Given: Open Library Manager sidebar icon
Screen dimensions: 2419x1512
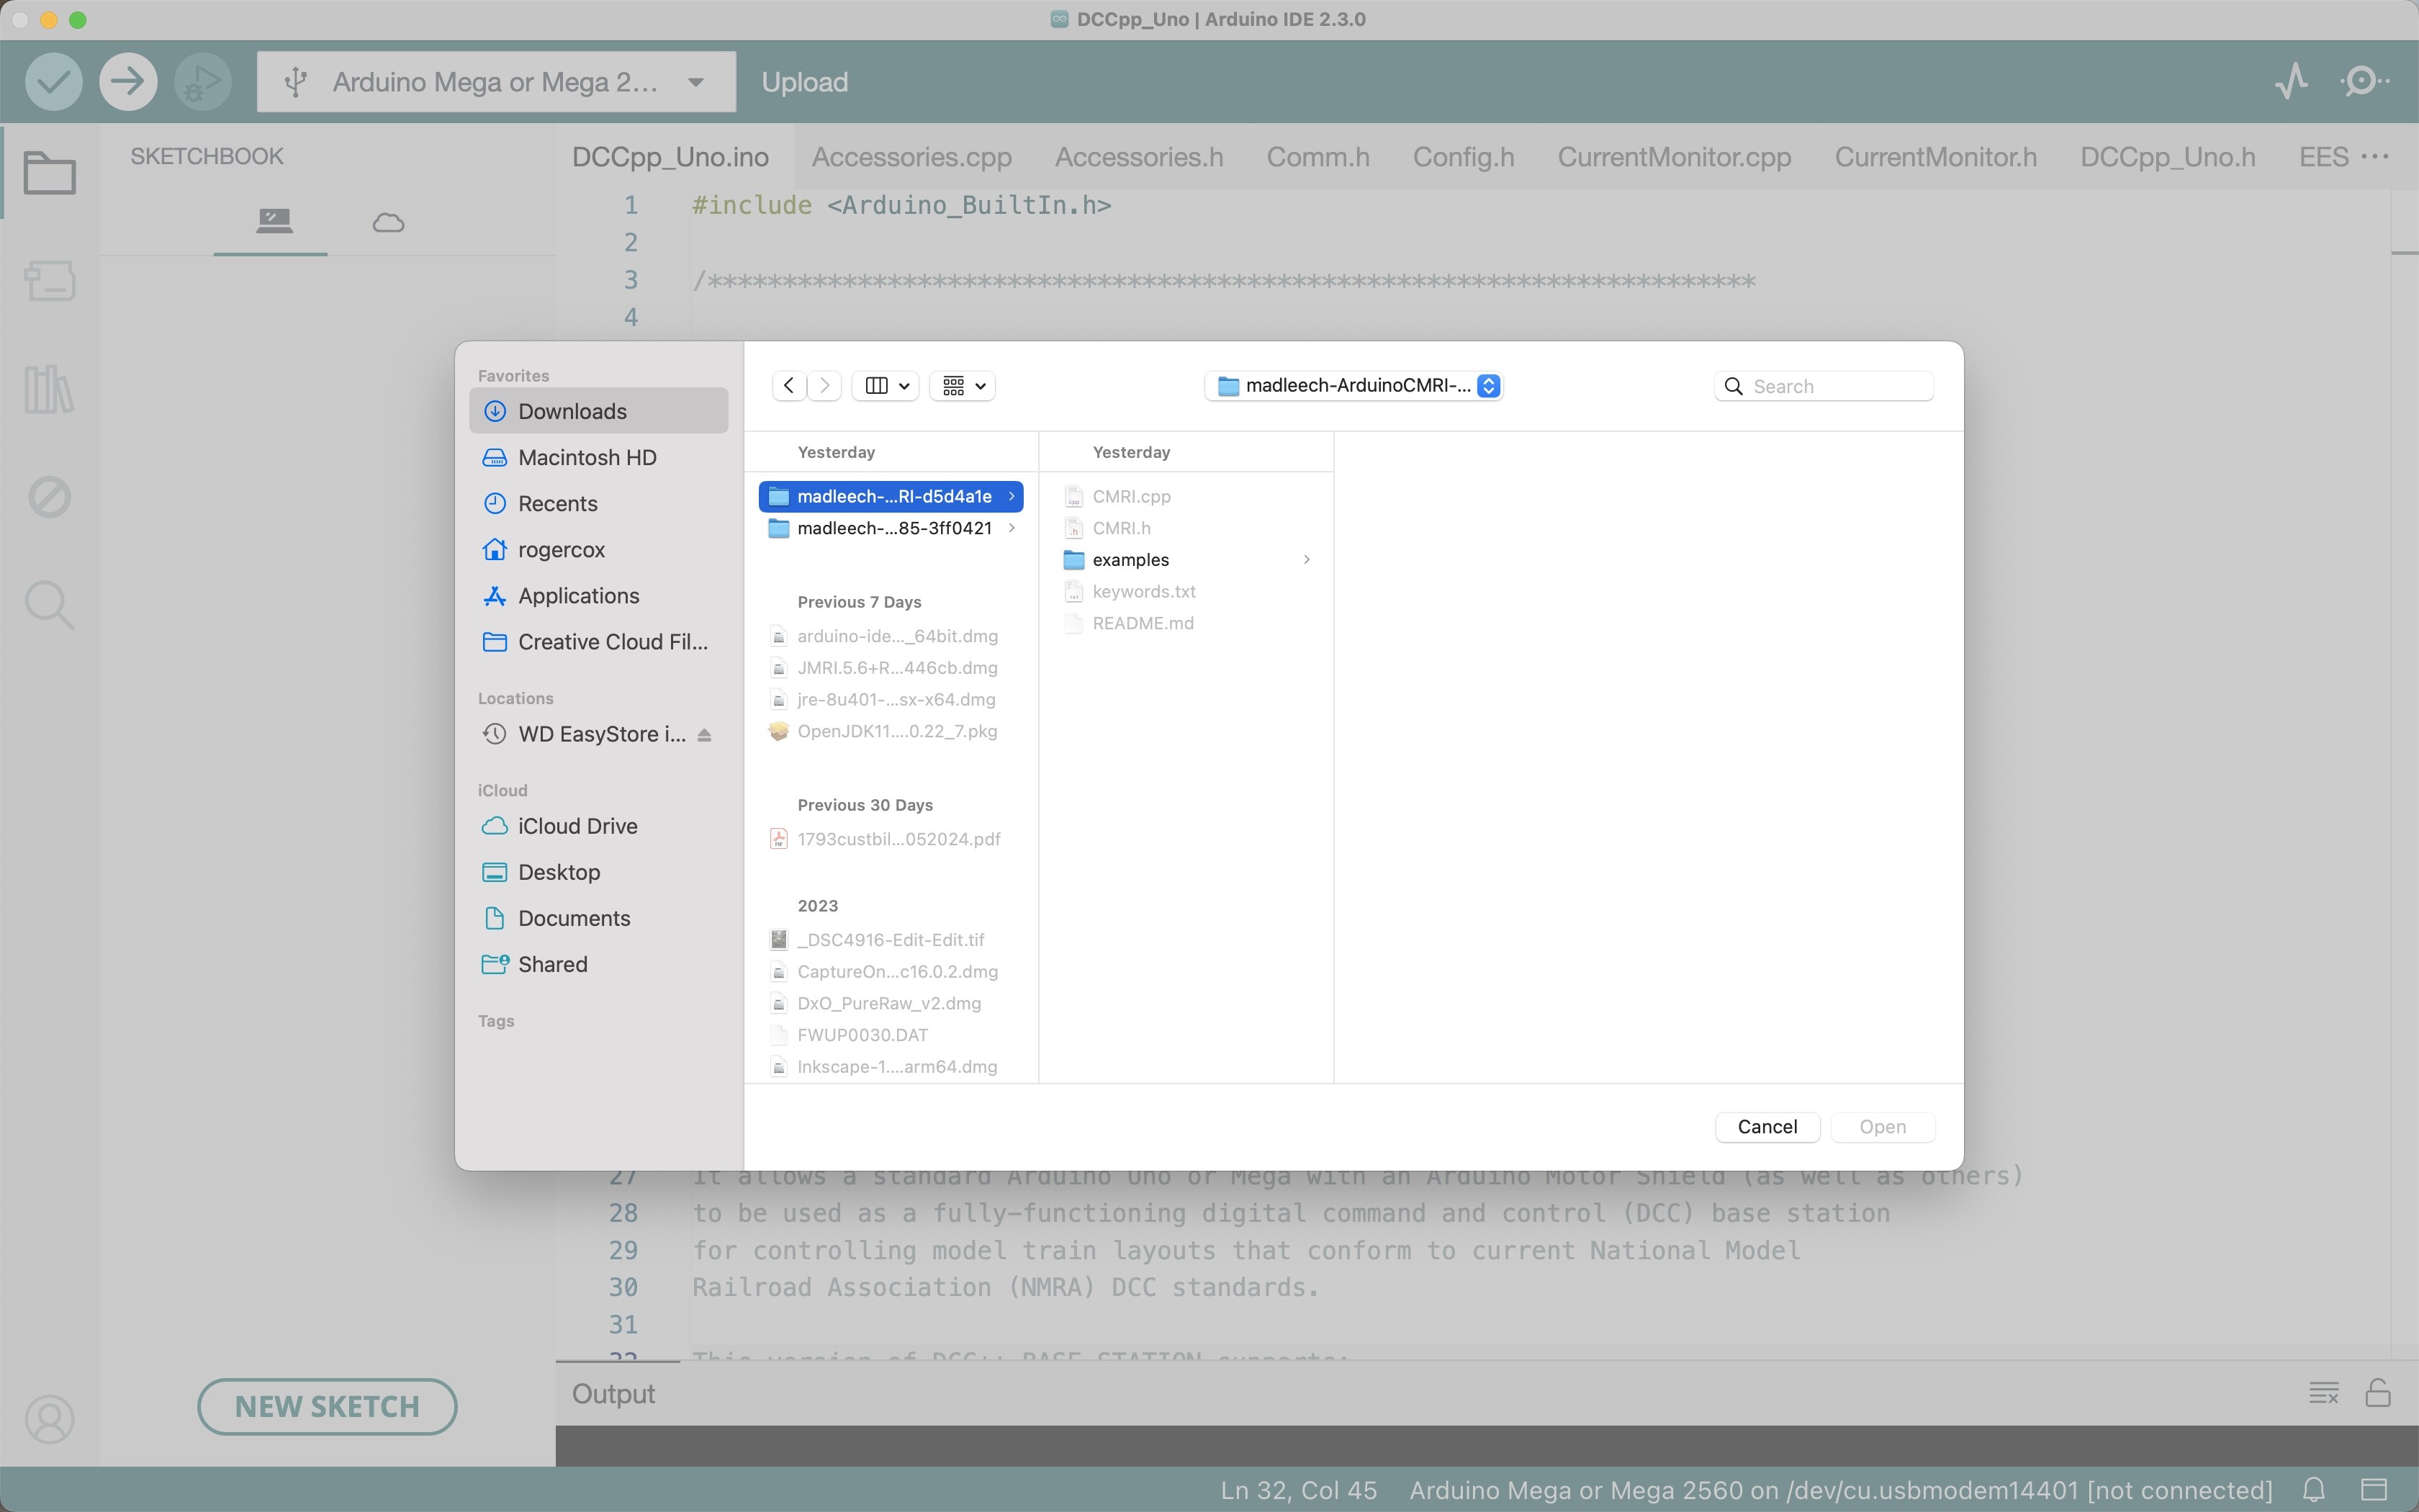Looking at the screenshot, I should [x=49, y=389].
